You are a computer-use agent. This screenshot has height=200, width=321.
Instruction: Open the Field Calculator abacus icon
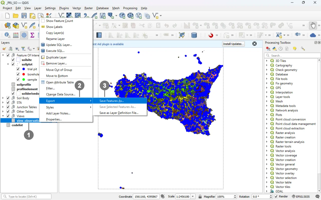click(x=16, y=35)
